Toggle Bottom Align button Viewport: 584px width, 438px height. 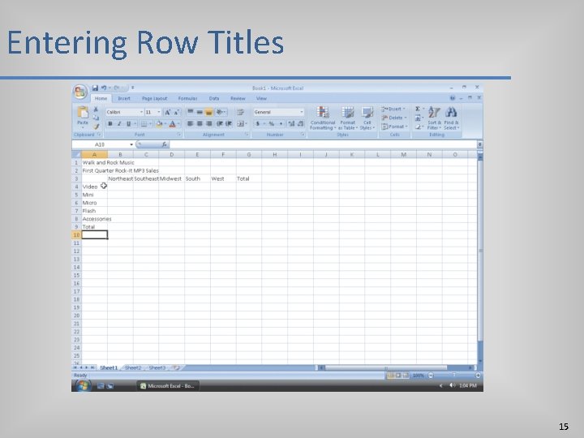point(209,112)
